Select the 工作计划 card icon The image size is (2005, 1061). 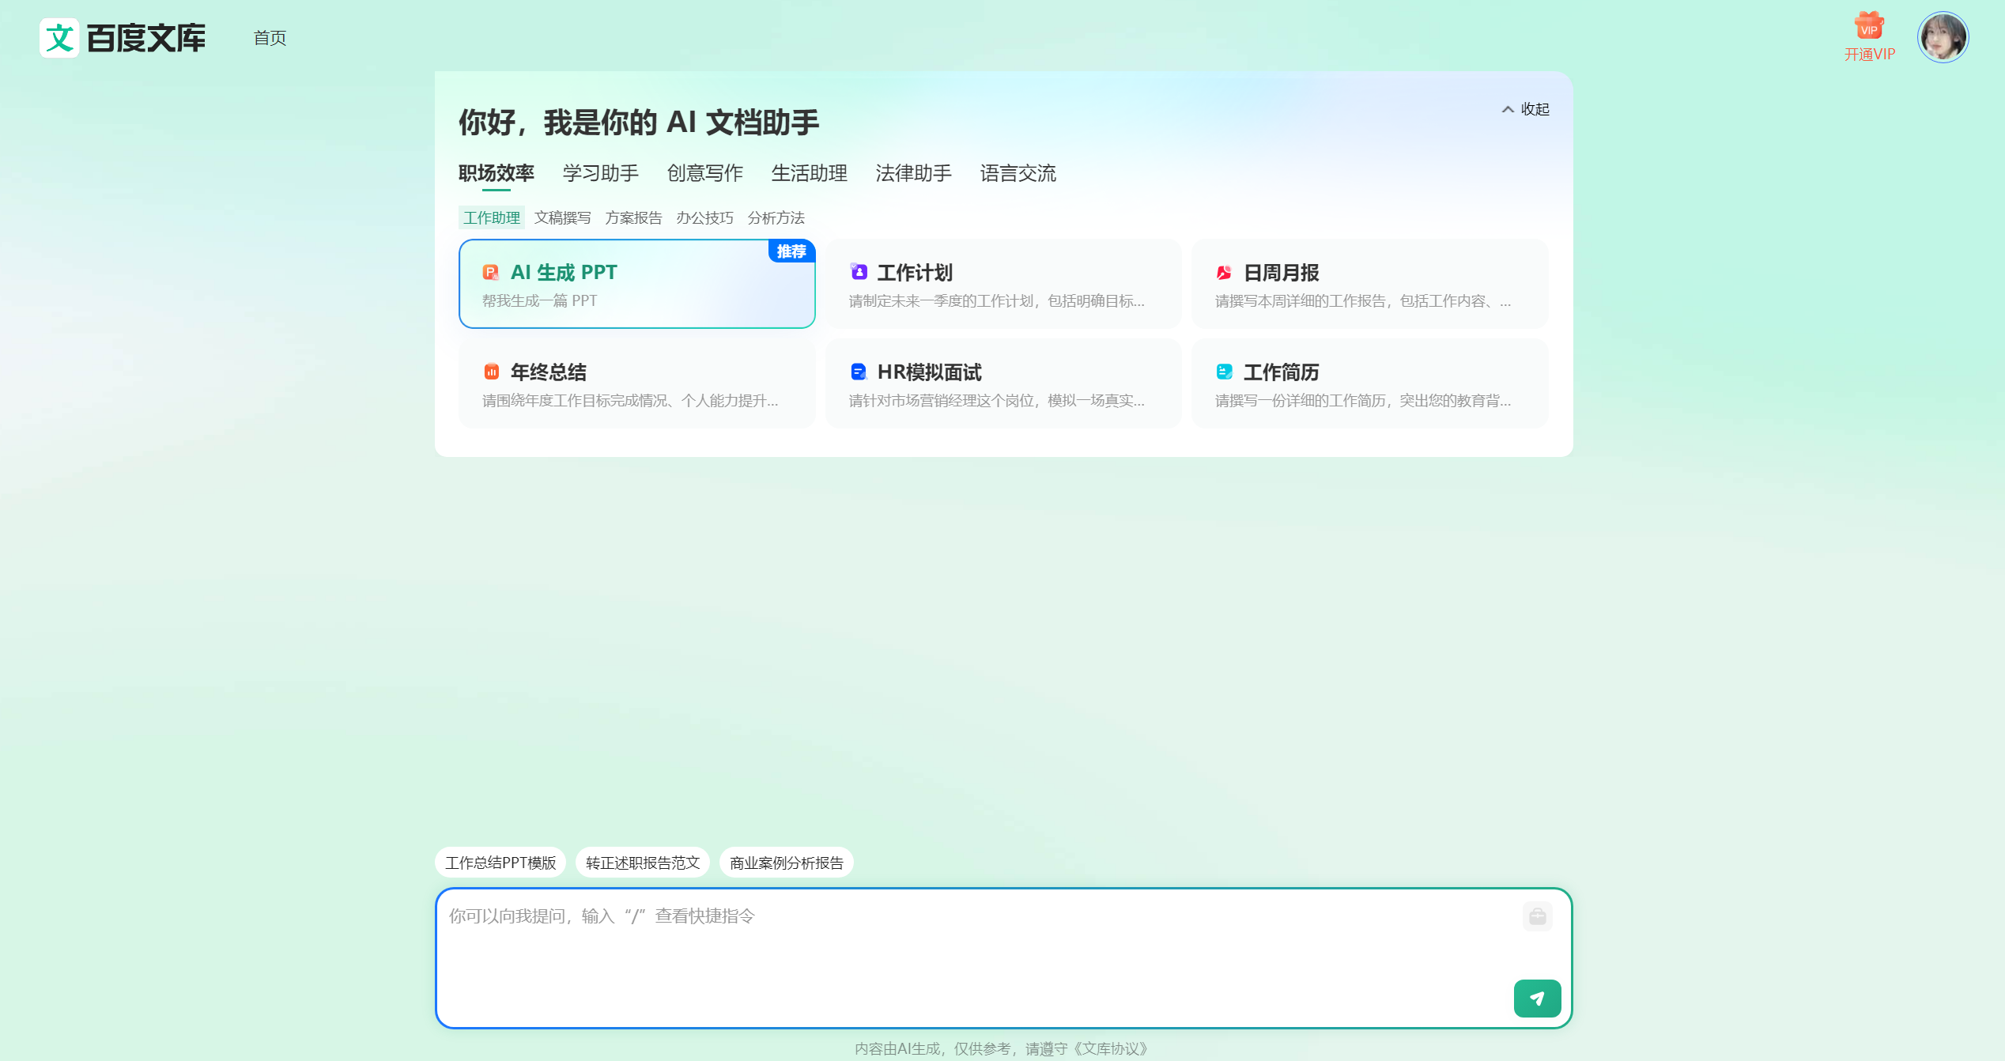859,272
